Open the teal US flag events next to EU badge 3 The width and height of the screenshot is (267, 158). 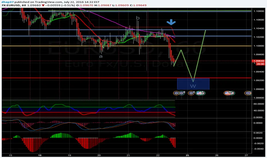tap(201, 93)
